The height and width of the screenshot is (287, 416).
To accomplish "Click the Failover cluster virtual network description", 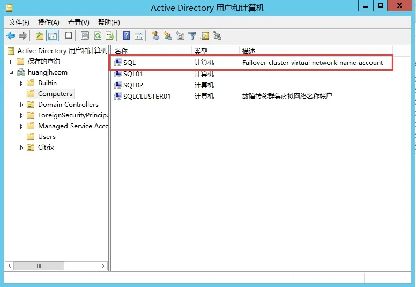I will tap(313, 63).
